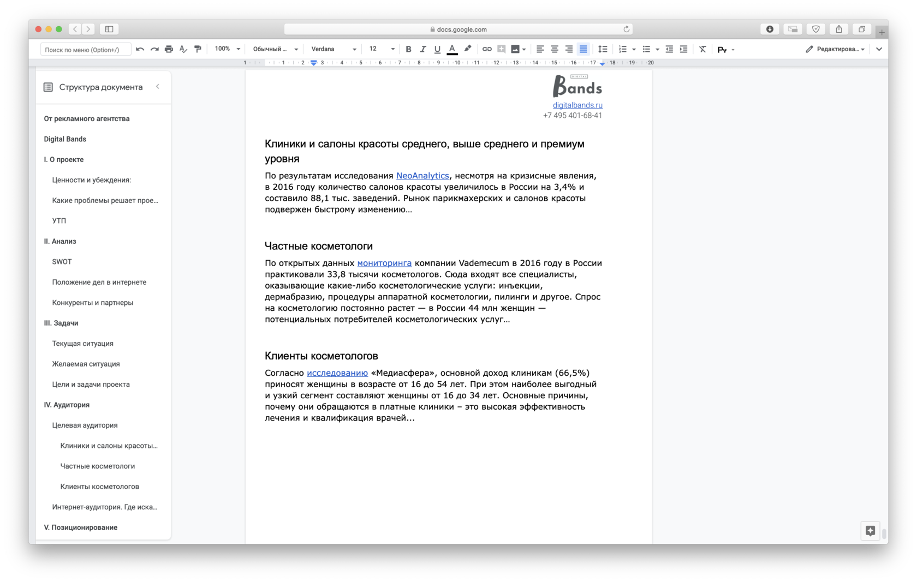Screen dimensions: 917x582
Task: Insert a hyperlink
Action: click(487, 49)
